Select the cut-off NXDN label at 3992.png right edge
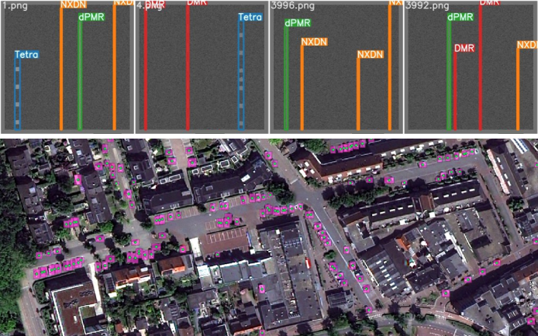The height and width of the screenshot is (336, 538). [x=527, y=46]
